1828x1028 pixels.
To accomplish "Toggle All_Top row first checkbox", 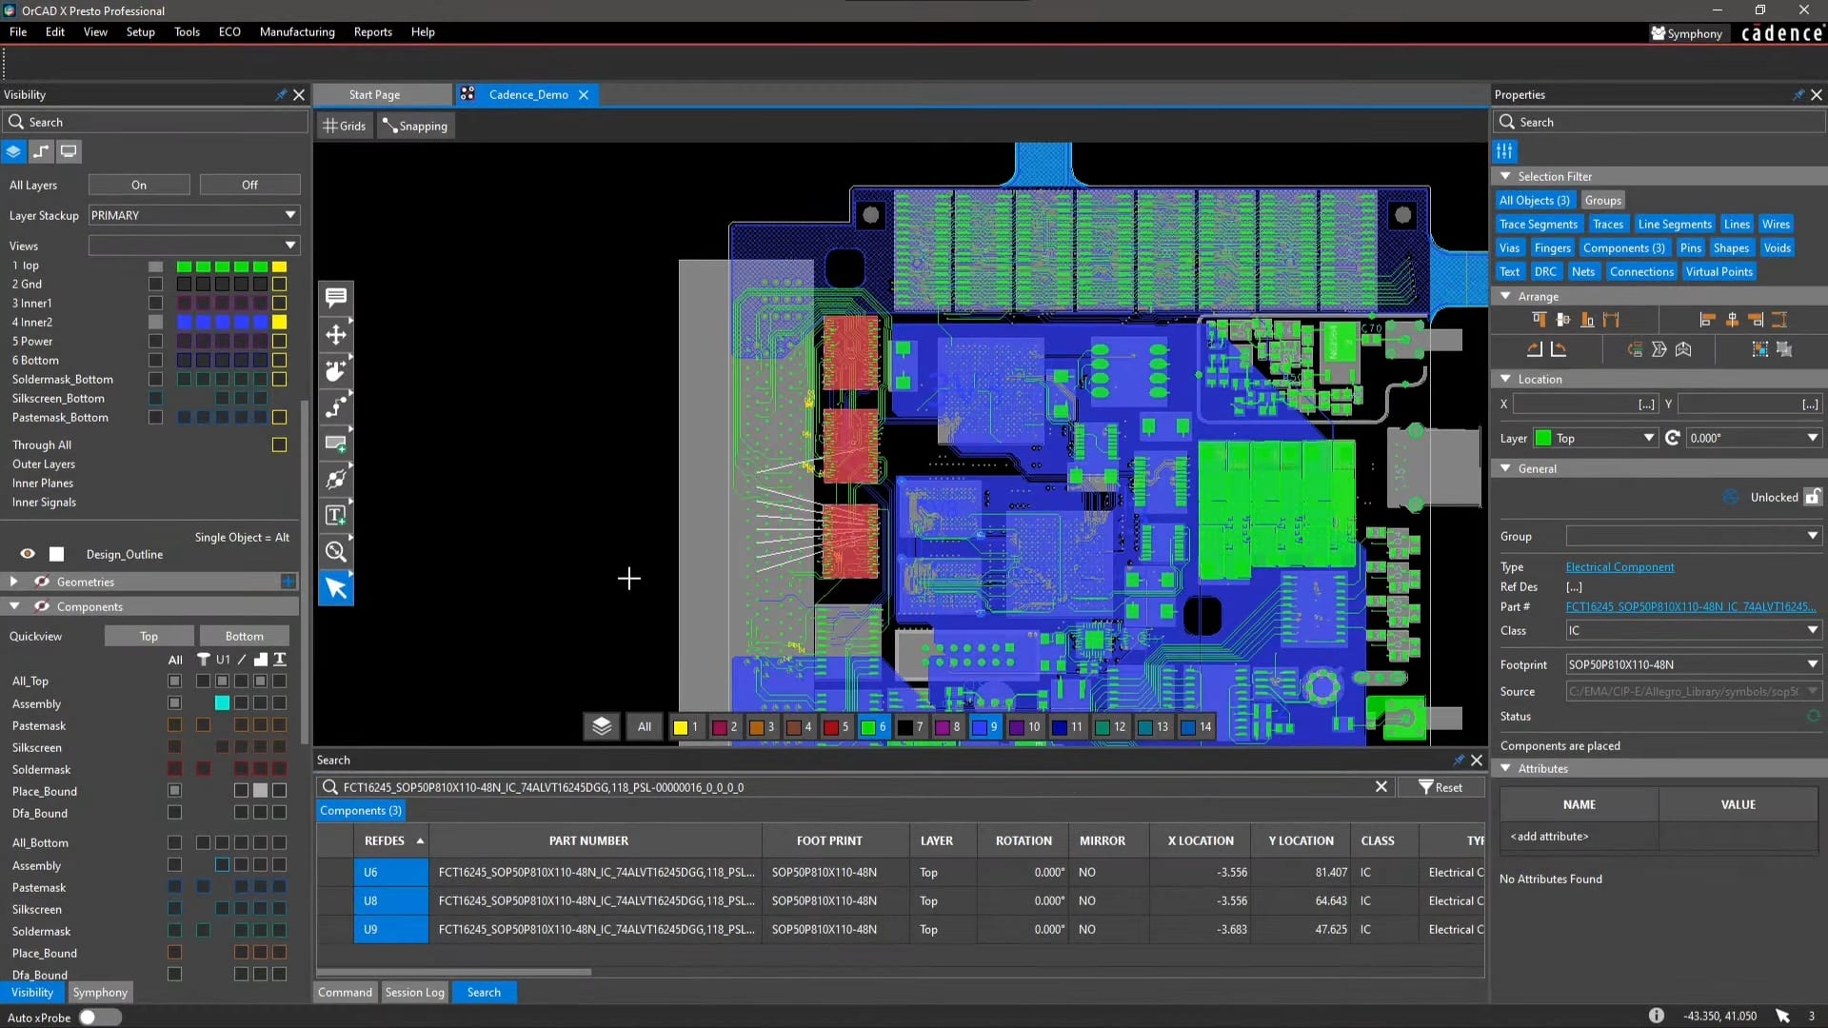I will click(174, 681).
